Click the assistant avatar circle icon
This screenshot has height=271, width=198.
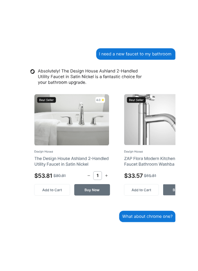point(32,71)
